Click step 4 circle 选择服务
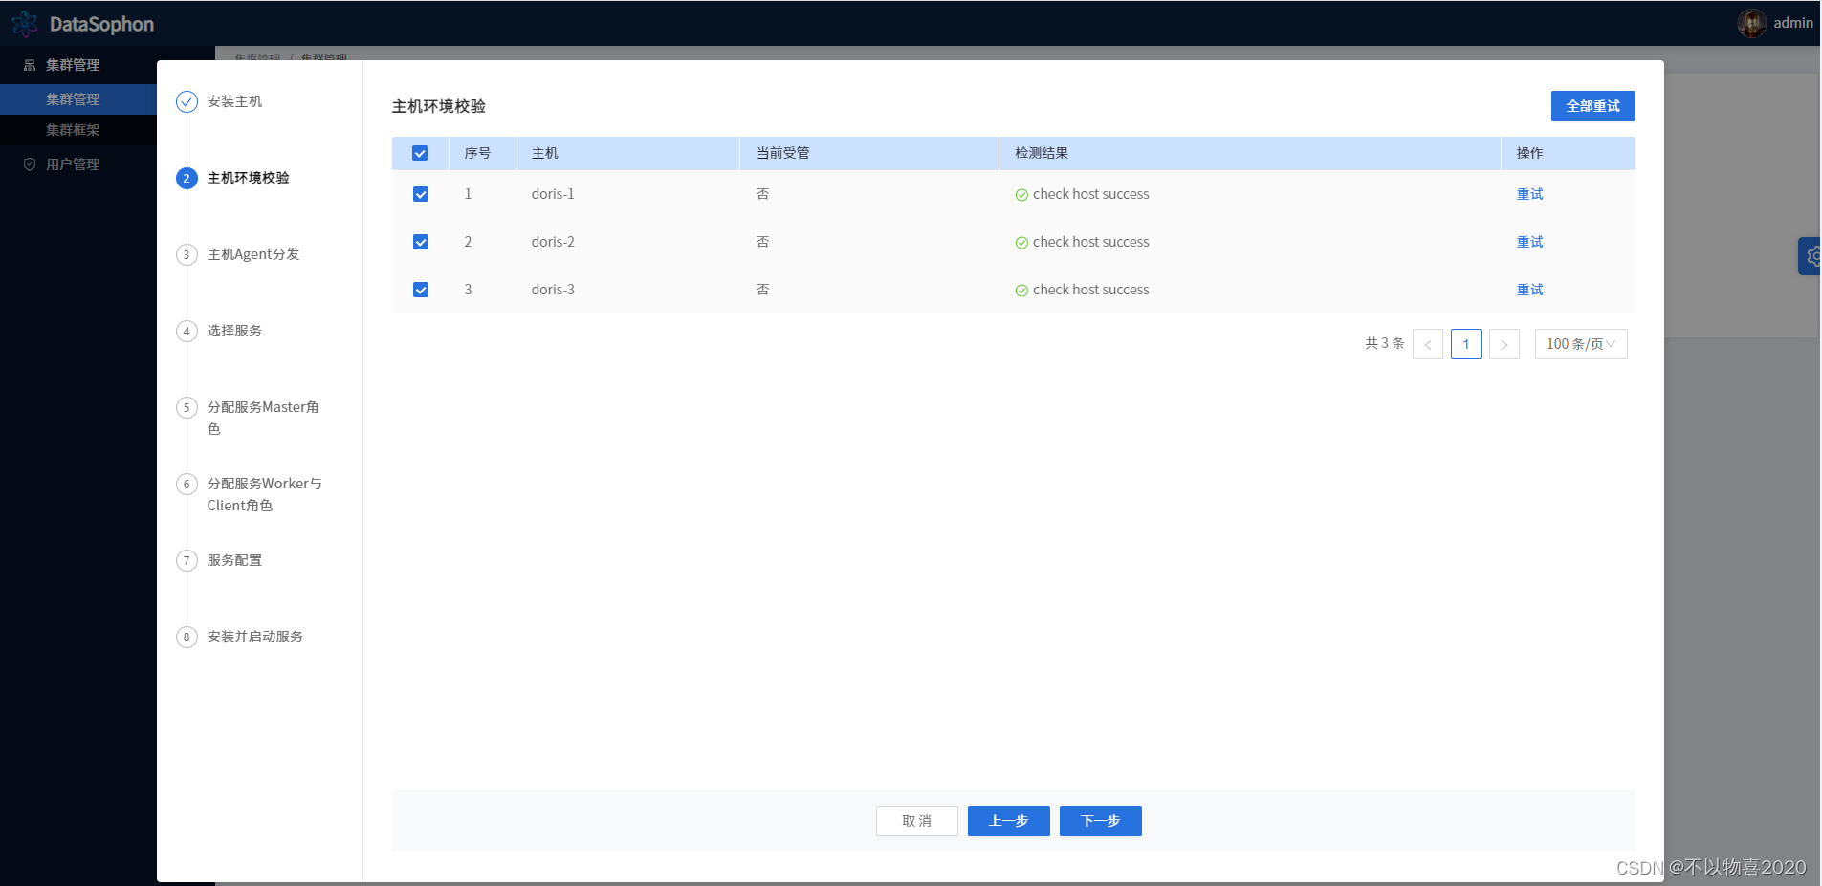 pyautogui.click(x=187, y=331)
